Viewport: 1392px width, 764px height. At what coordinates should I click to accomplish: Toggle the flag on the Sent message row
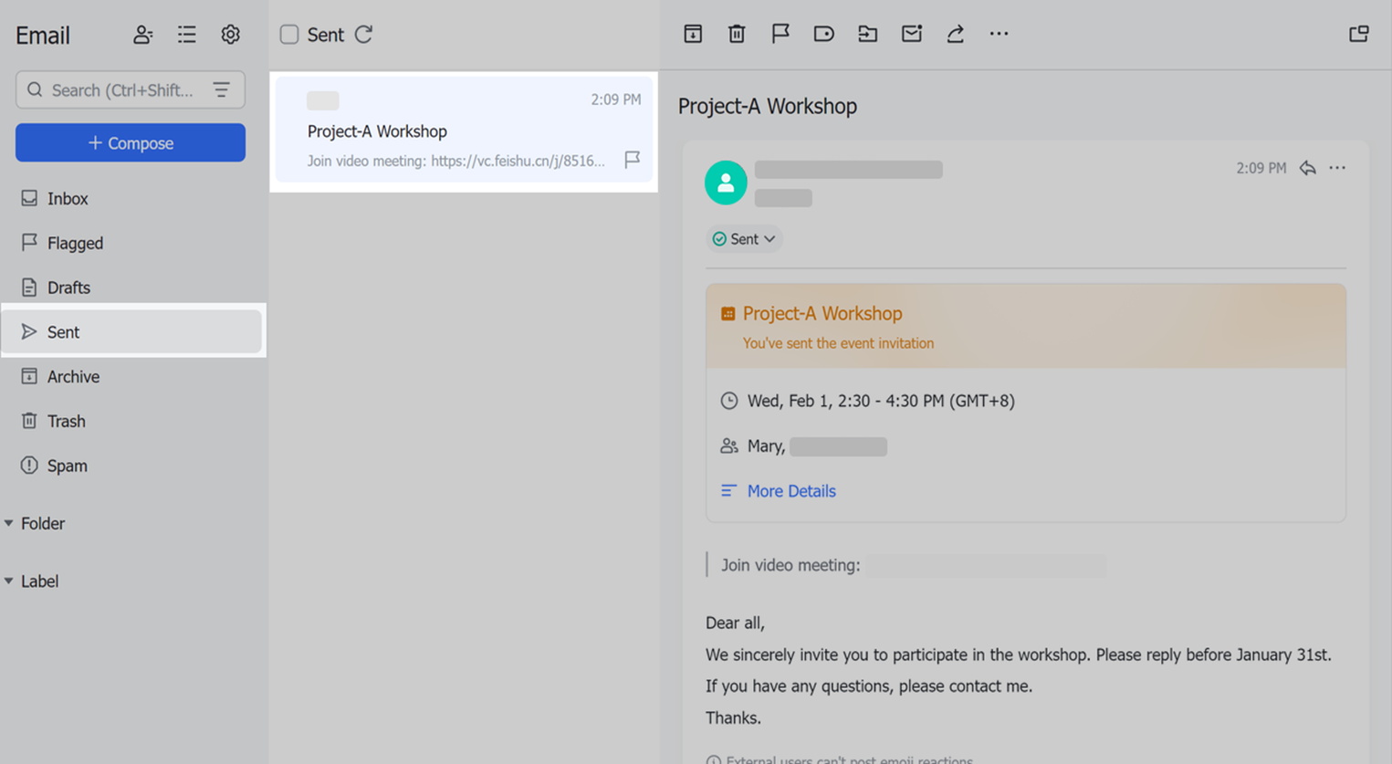[632, 161]
